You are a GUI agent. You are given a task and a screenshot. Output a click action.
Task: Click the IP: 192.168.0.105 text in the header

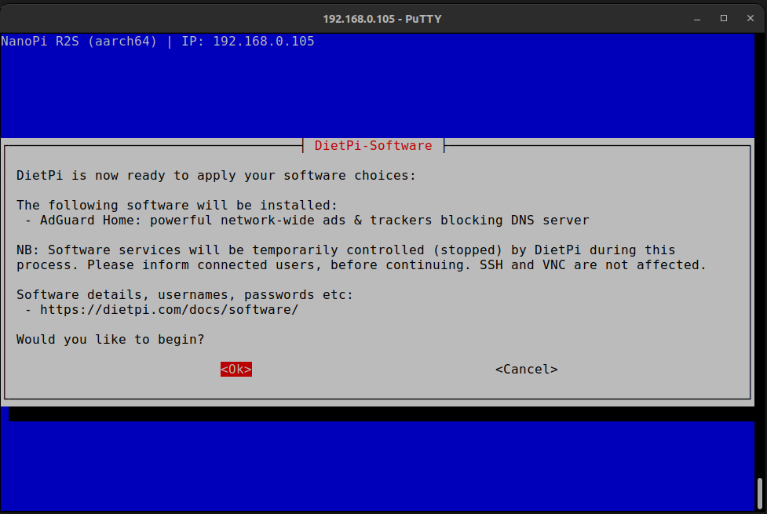247,42
